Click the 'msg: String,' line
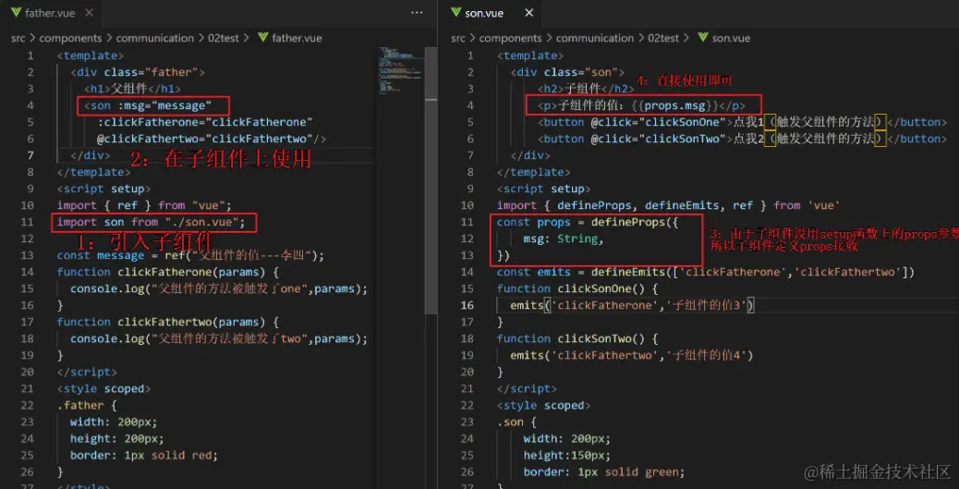Viewport: 959px width, 489px height. point(564,238)
